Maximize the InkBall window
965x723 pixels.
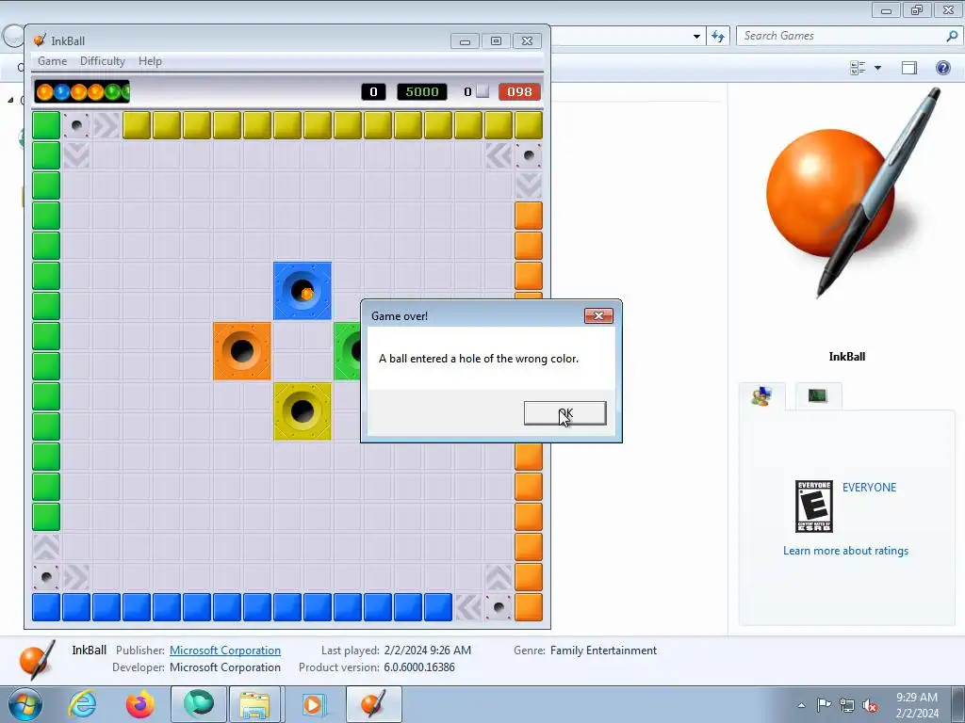pos(496,41)
